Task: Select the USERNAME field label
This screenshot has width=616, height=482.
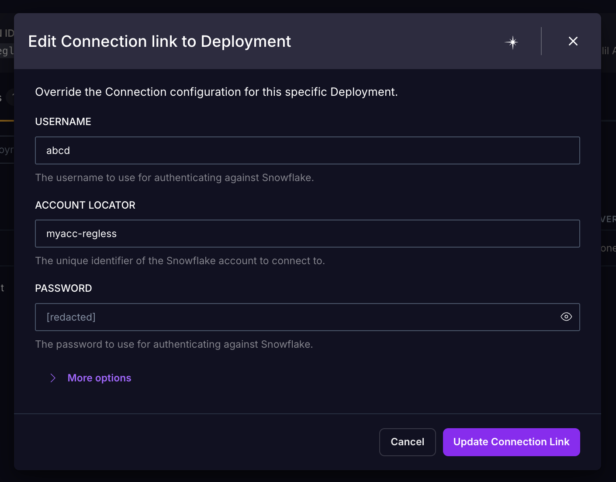Action: tap(63, 122)
